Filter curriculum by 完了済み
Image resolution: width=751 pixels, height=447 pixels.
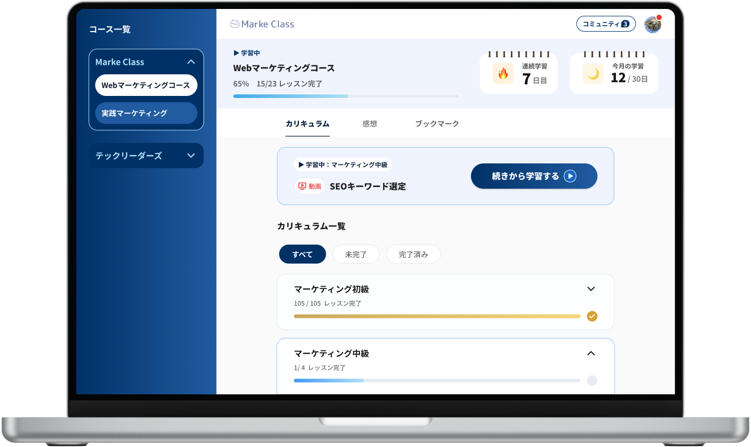point(413,254)
